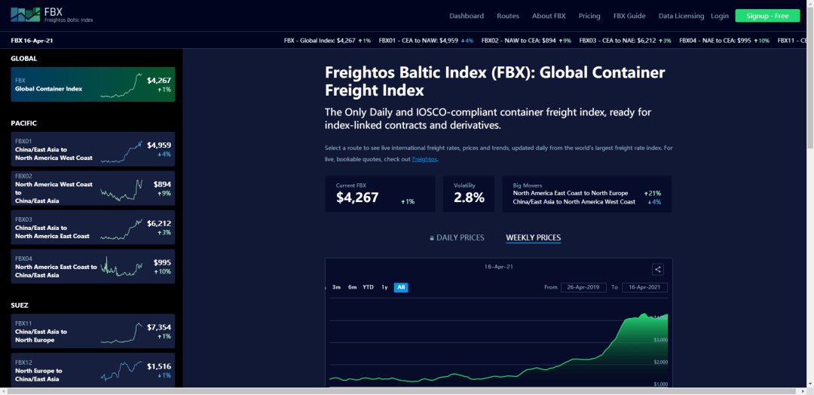Screen dimensions: 814x395
Task: Click ticker item FBX02 - NAW to CEA
Action: pyautogui.click(x=526, y=41)
